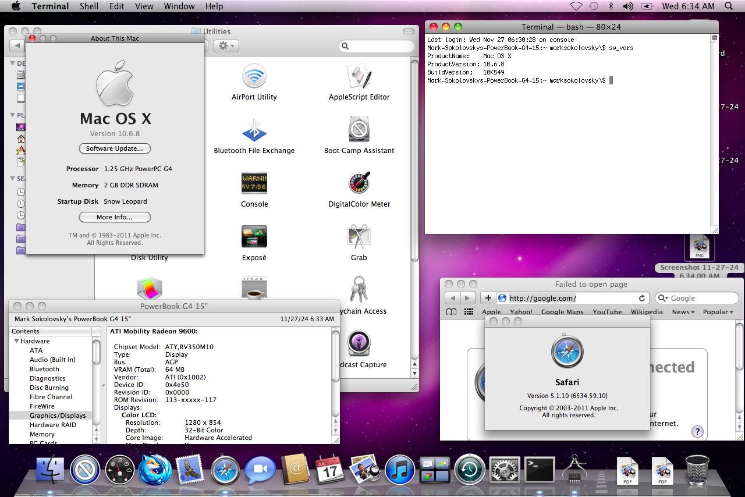
Task: Open the Finder action gear dropdown
Action: (226, 45)
